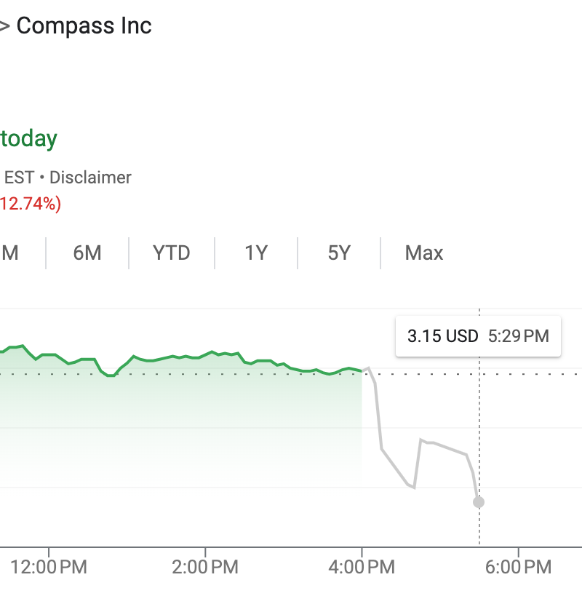Viewport: 582px width, 604px height.
Task: Click the gray data point marker dot
Action: point(479,502)
